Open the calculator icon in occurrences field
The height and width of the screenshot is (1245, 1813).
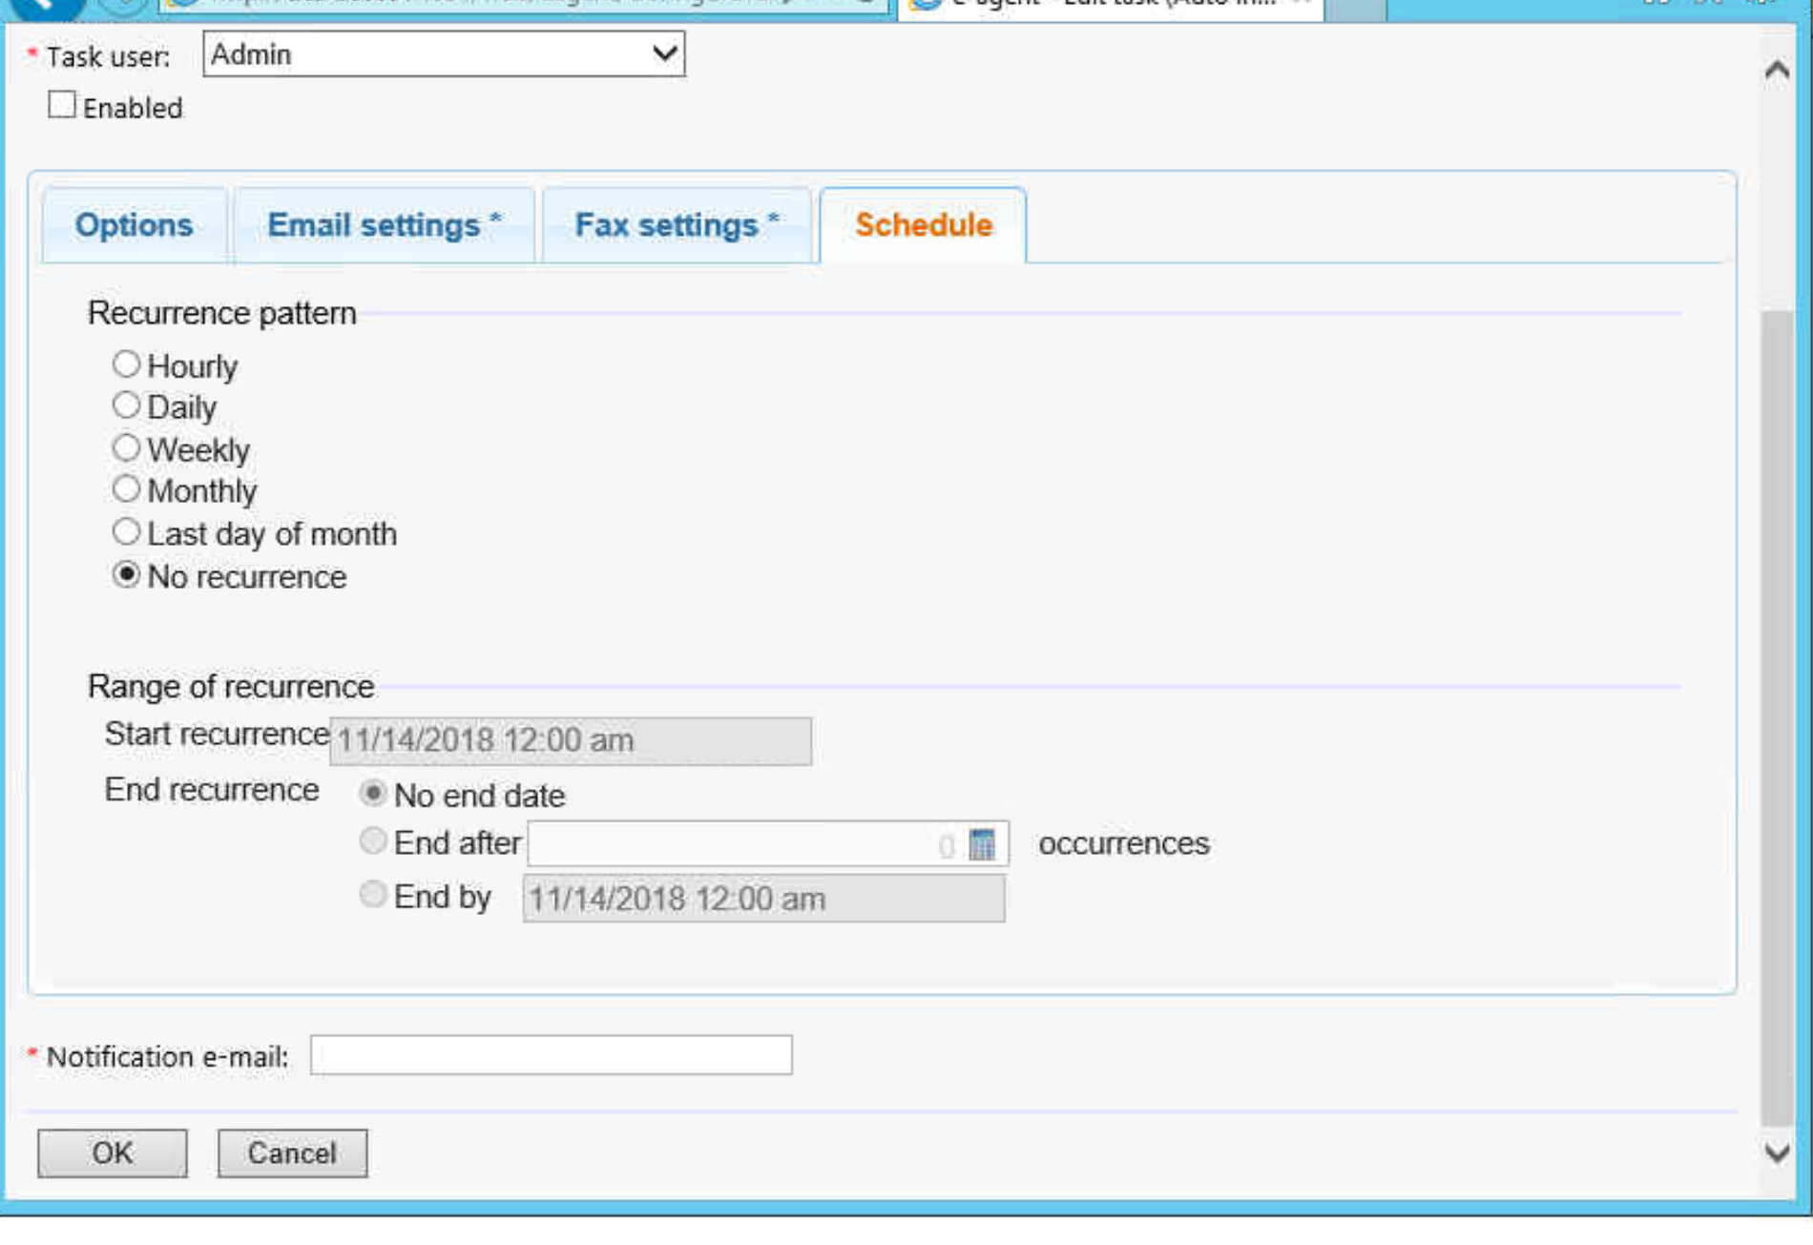[982, 845]
